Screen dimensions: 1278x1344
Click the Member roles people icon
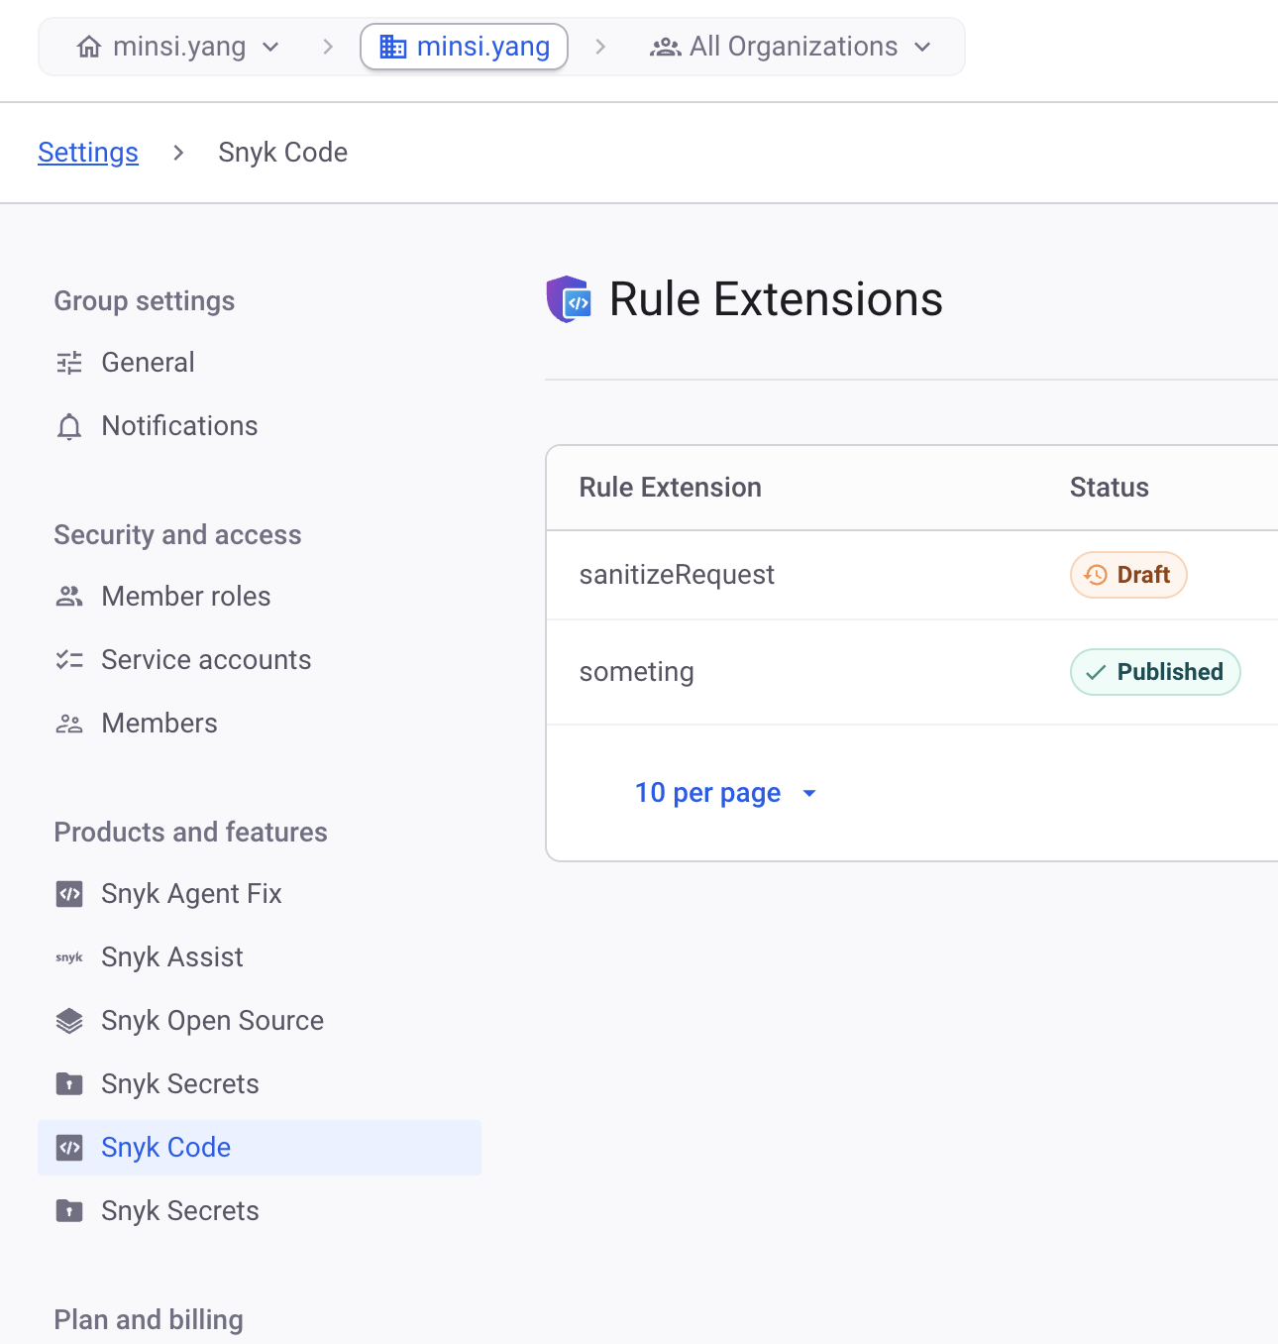[x=69, y=597]
